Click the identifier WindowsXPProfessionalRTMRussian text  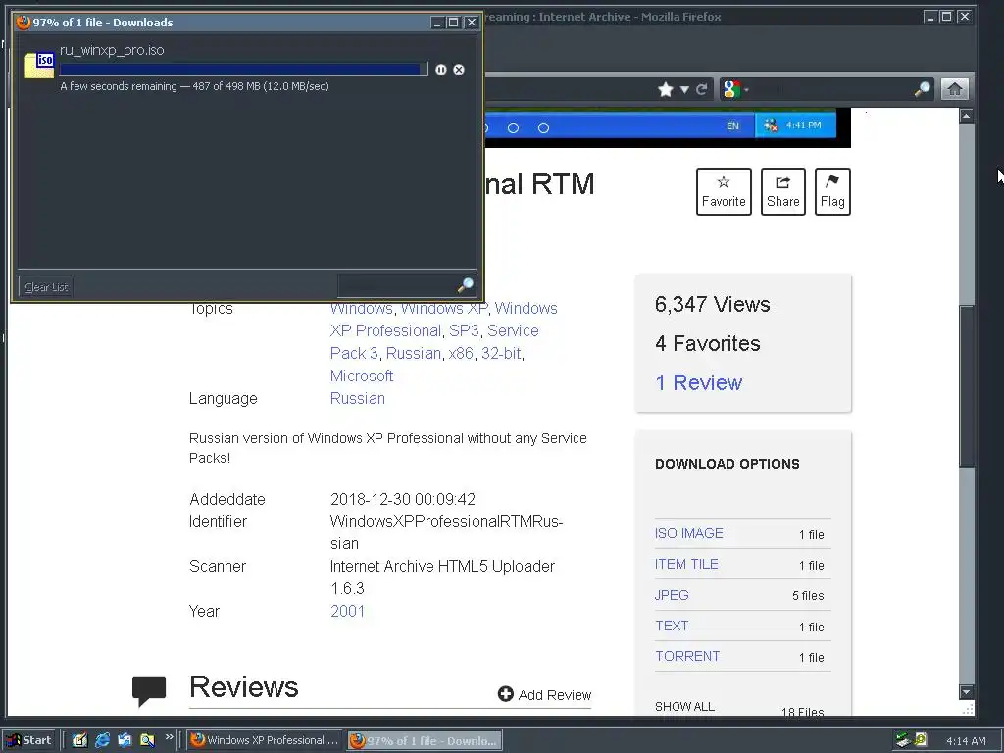click(446, 532)
